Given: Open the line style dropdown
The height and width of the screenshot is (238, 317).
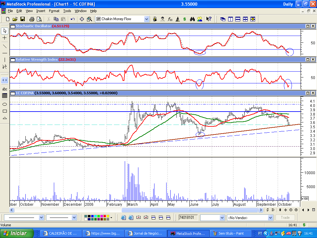Looking at the screenshot, I should 41,218.
